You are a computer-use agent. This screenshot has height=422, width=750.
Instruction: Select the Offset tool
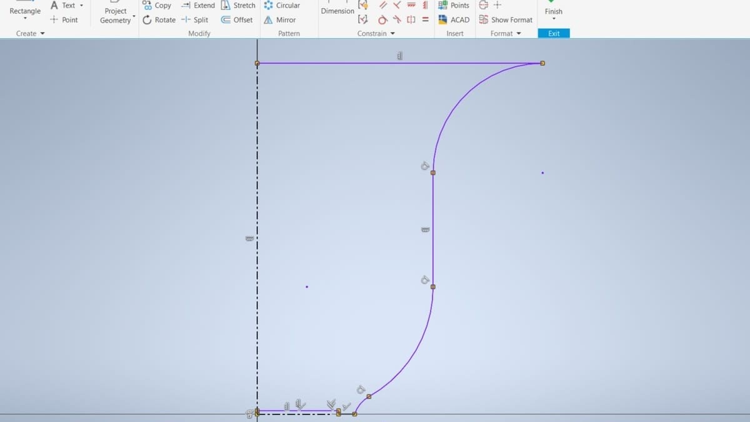[x=237, y=19]
